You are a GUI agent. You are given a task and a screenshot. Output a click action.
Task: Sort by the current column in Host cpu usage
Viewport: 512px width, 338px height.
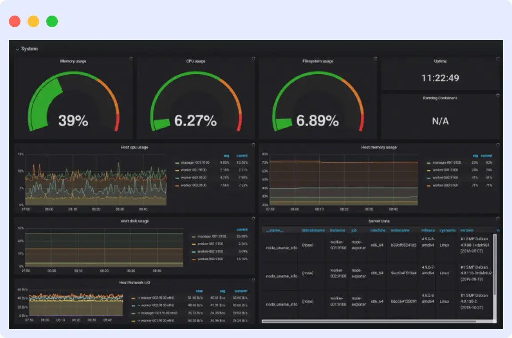pyautogui.click(x=243, y=155)
